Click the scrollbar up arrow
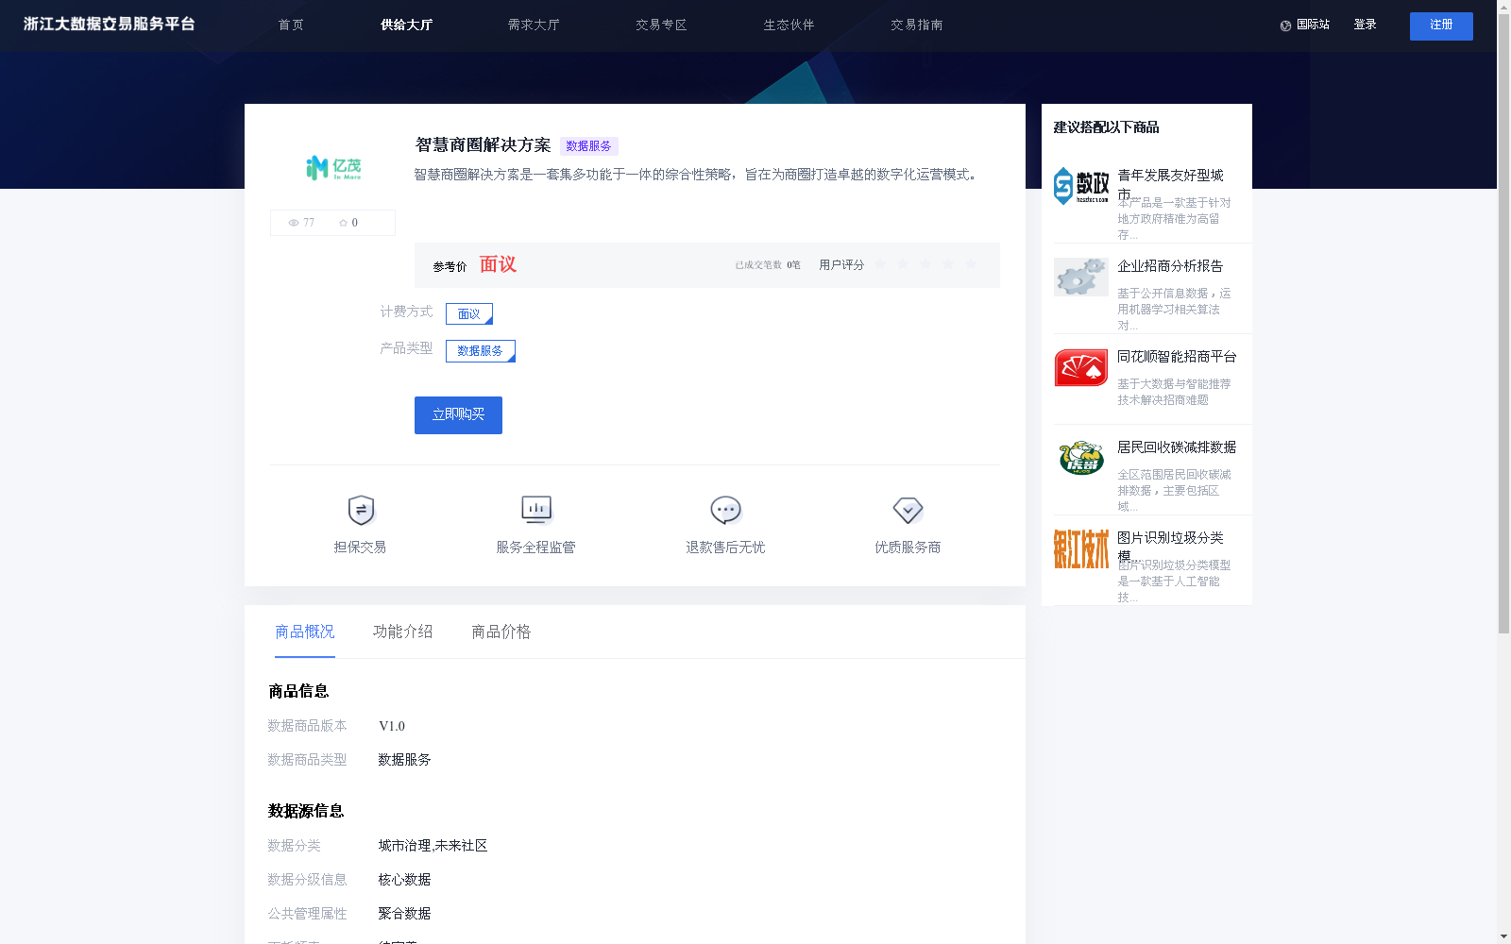Image resolution: width=1511 pixels, height=944 pixels. click(1503, 7)
